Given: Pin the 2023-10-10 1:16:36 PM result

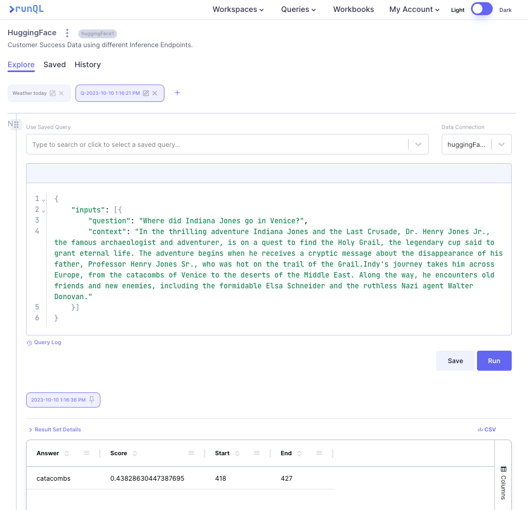Looking at the screenshot, I should [92, 400].
